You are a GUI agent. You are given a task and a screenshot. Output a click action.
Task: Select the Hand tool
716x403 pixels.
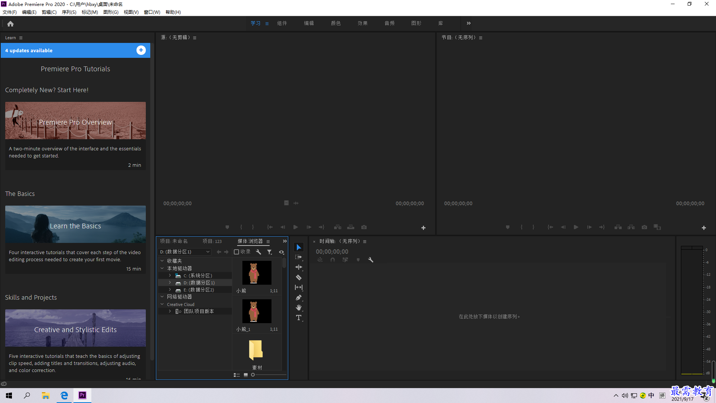point(299,307)
